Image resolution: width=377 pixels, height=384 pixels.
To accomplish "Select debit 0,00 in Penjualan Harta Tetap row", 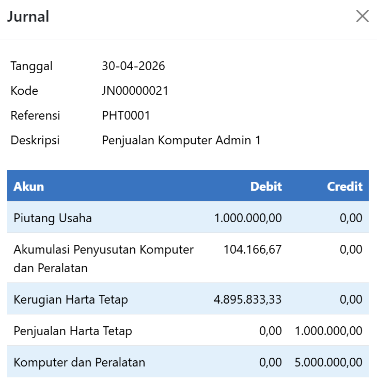I will point(271,331).
